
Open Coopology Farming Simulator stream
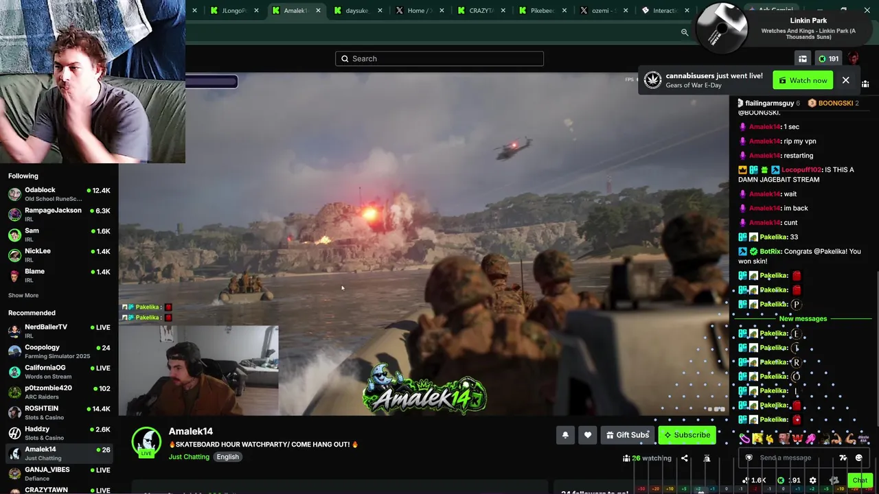(59, 351)
